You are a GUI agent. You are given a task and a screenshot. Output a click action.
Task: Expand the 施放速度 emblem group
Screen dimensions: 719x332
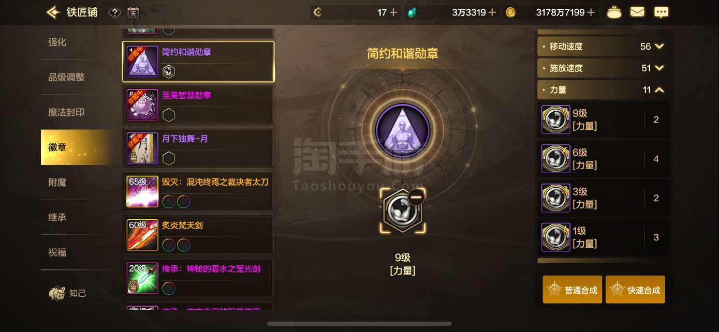[x=659, y=68]
